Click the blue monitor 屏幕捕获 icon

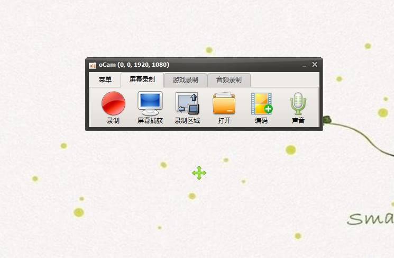click(x=150, y=103)
